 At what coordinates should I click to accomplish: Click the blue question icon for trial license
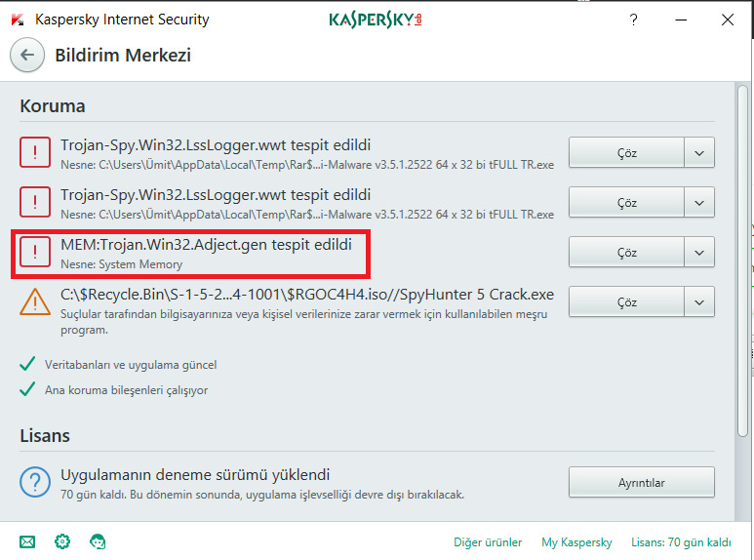coord(35,482)
